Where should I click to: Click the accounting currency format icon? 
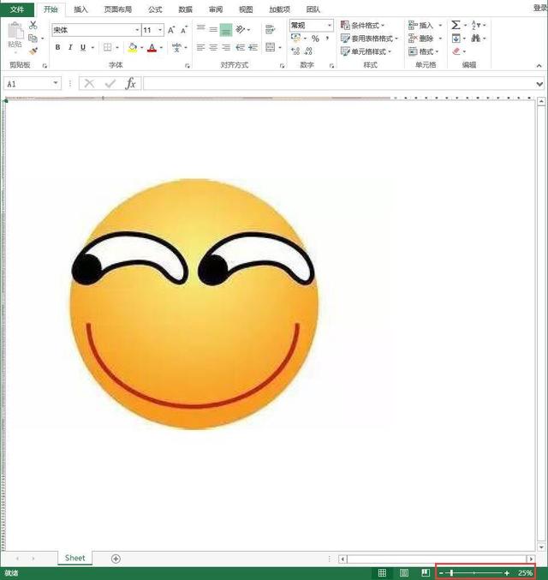295,38
